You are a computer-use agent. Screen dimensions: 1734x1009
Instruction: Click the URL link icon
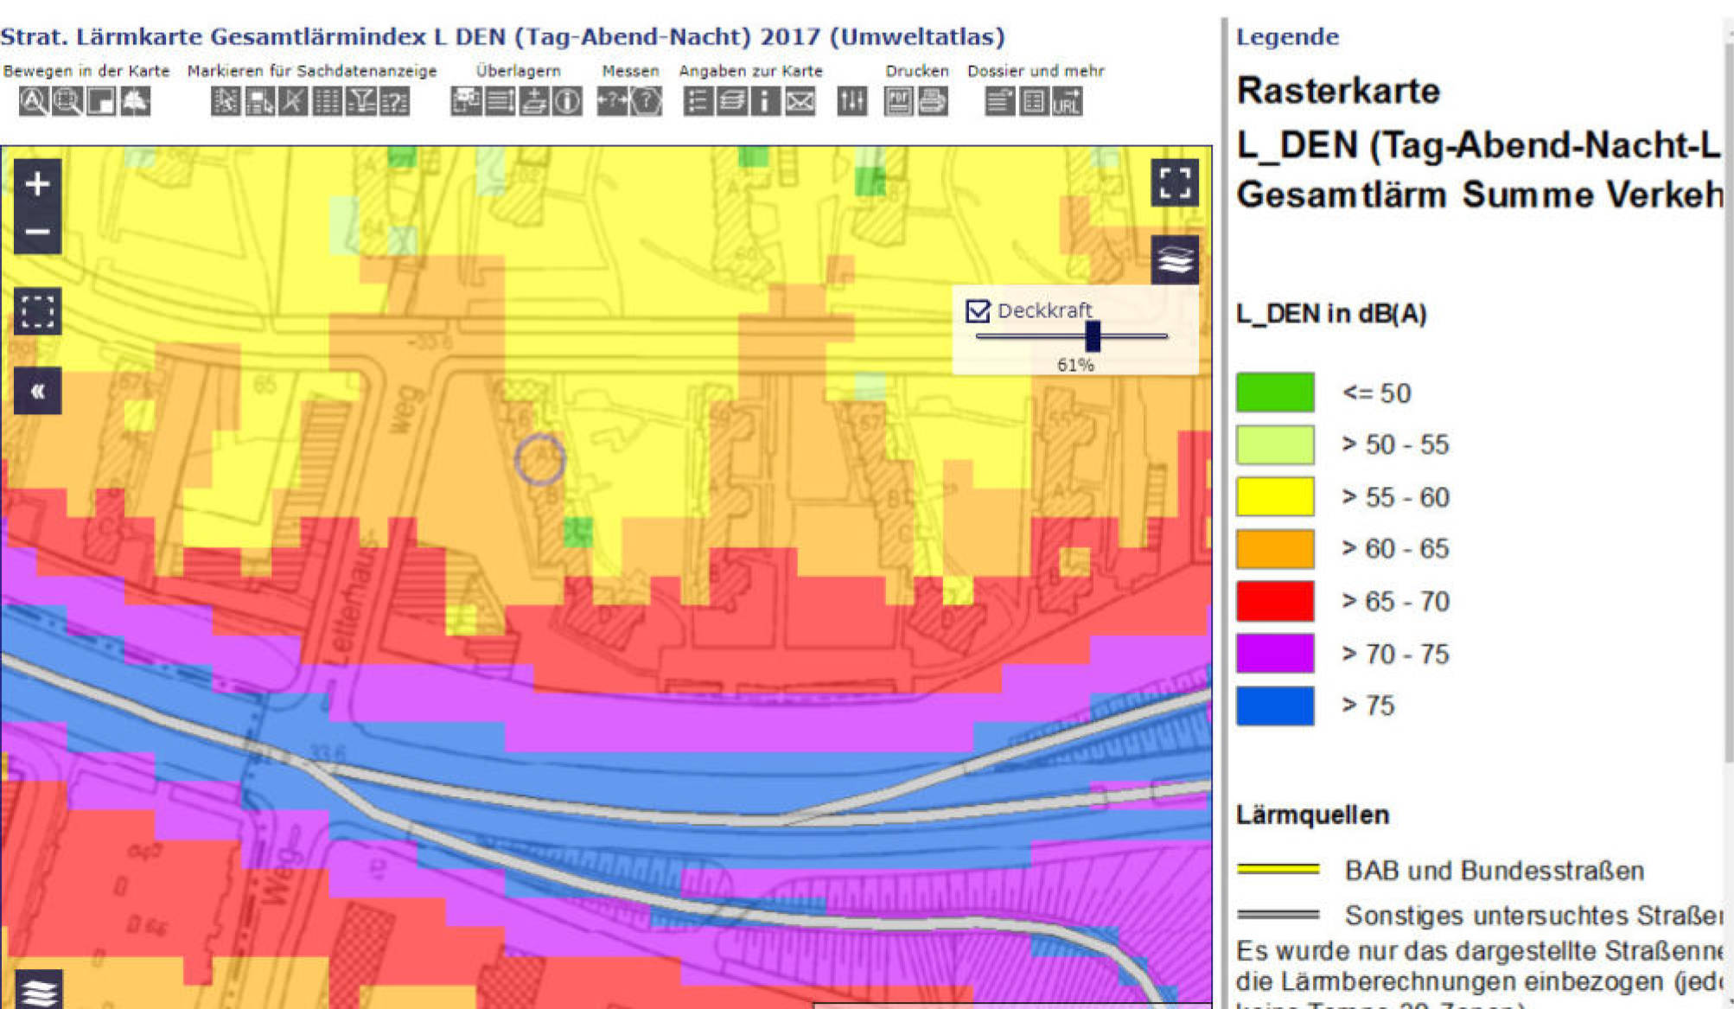(x=1067, y=102)
